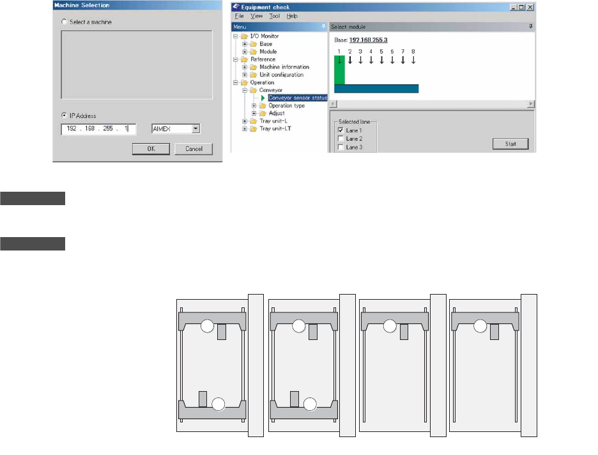Select module 7 arrow
The image size is (598, 455).
(x=402, y=60)
